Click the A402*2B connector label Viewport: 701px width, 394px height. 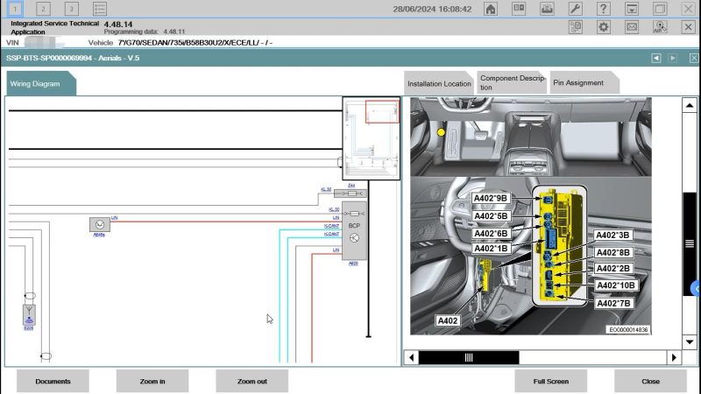click(x=612, y=269)
